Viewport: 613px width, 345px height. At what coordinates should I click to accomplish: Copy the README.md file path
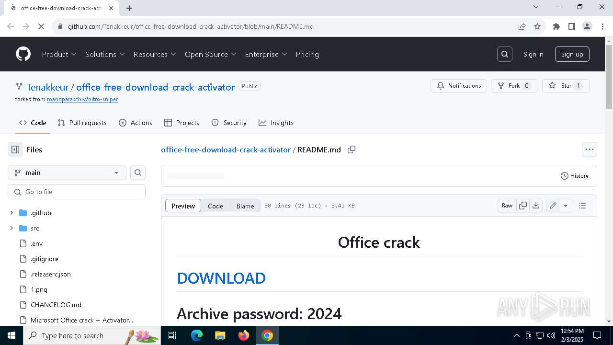click(x=352, y=149)
